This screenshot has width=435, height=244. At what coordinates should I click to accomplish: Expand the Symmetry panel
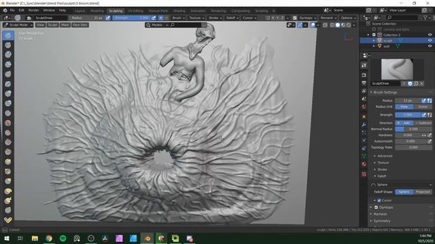coord(382,221)
